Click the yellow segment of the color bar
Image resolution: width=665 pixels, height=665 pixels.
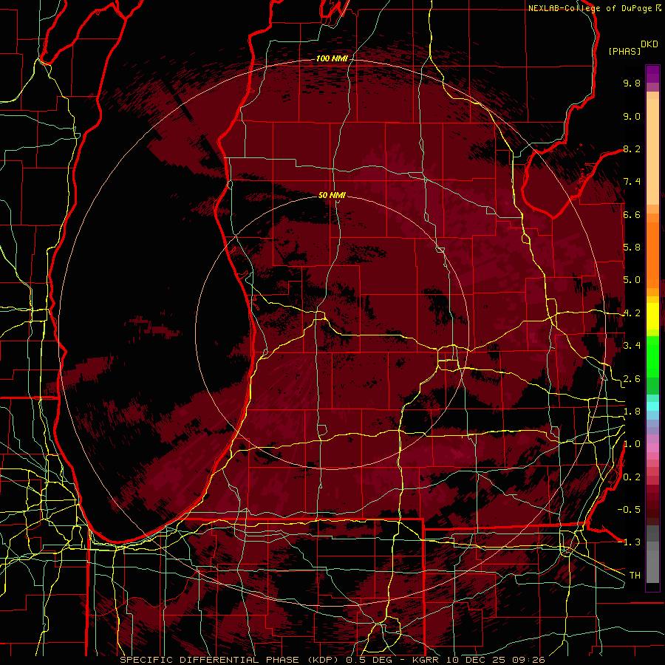click(652, 316)
